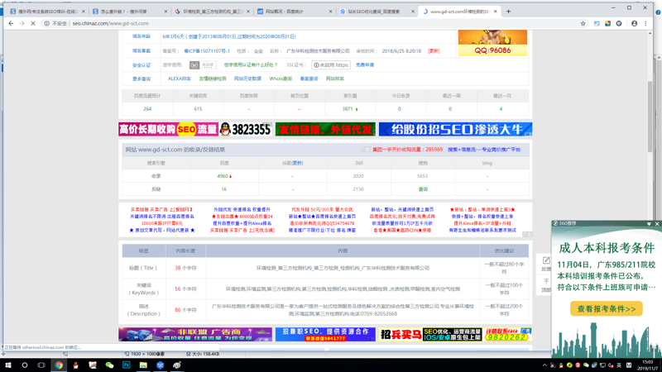Bookmark this page with the star icon
The width and height of the screenshot is (662, 372).
pos(583,23)
